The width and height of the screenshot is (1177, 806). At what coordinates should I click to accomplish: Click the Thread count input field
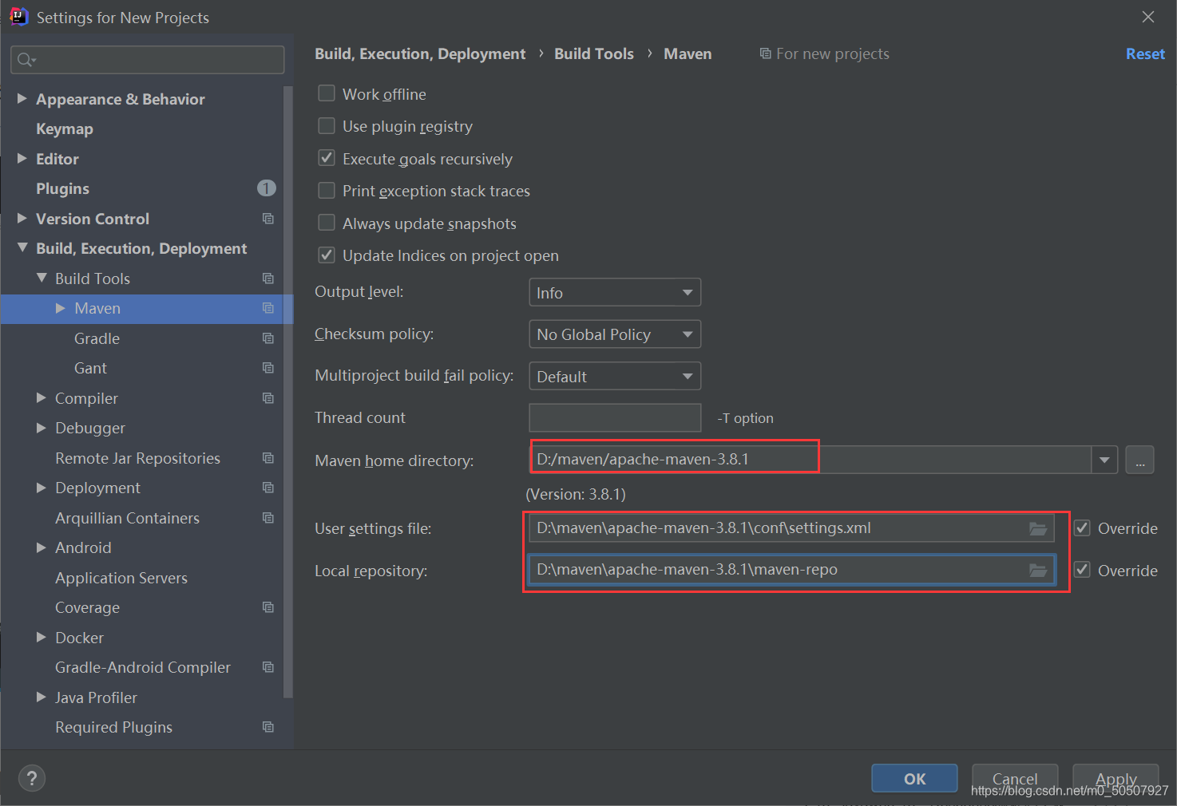tap(615, 417)
